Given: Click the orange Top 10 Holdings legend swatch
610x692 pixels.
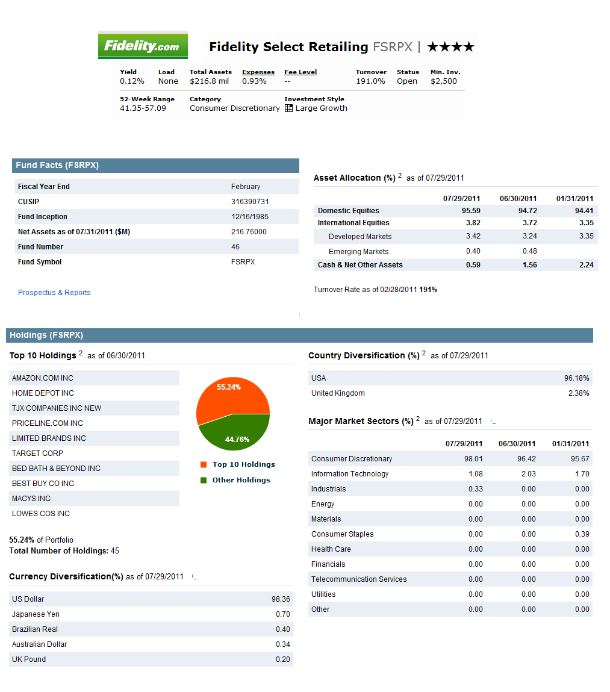Looking at the screenshot, I should [x=204, y=464].
